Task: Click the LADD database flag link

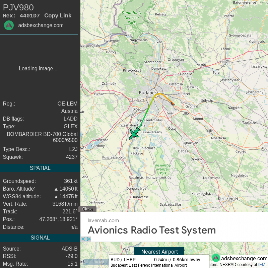Action: (71, 119)
